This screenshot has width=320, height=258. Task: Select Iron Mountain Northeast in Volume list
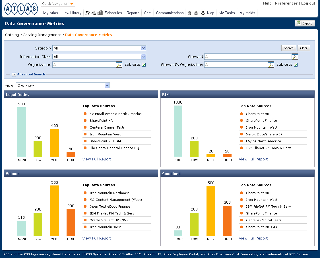[x=109, y=193]
